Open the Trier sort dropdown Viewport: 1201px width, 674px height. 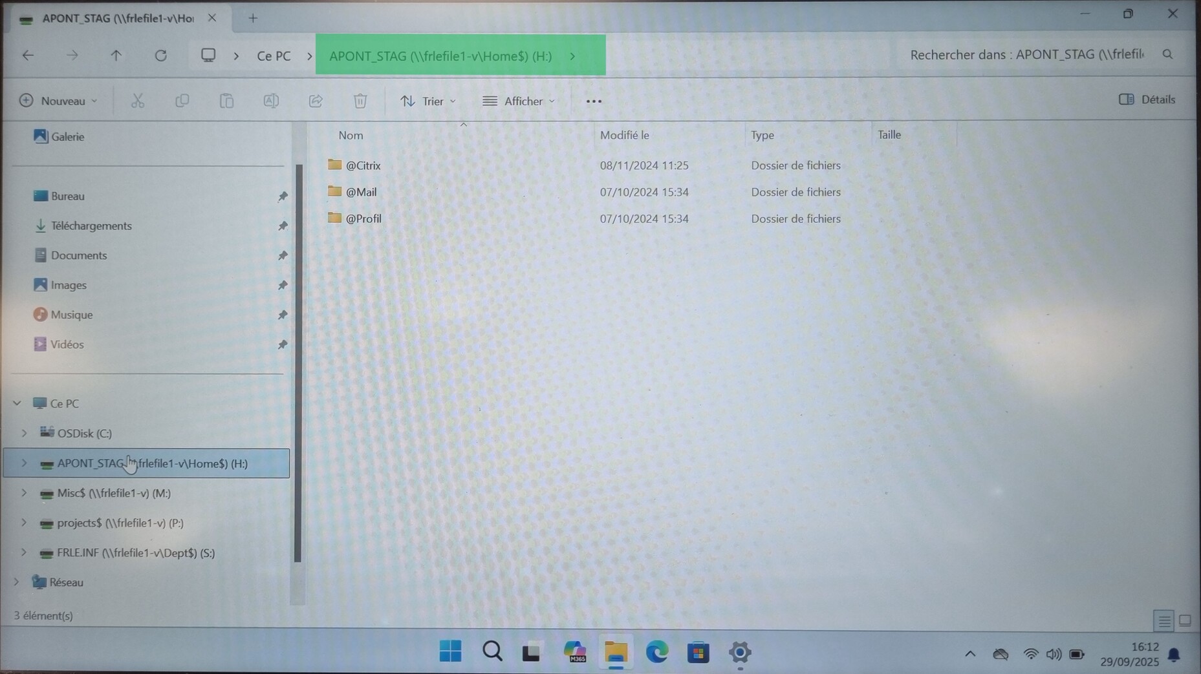[428, 101]
